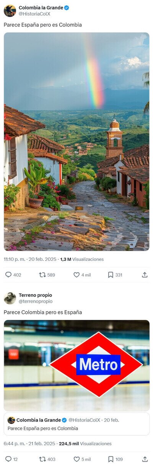View the rainbow village photo
Image resolution: width=153 pixels, height=464 pixels.
76,142
